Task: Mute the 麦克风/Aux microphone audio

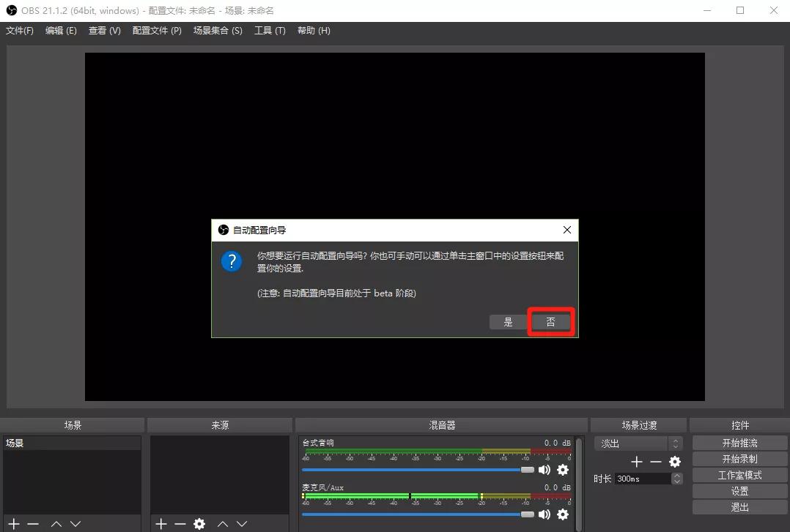Action: pos(544,514)
